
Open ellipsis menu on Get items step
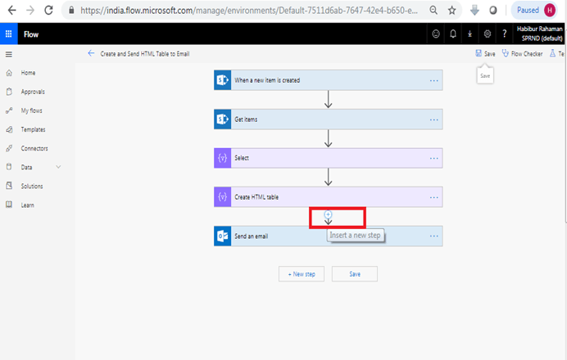click(434, 119)
